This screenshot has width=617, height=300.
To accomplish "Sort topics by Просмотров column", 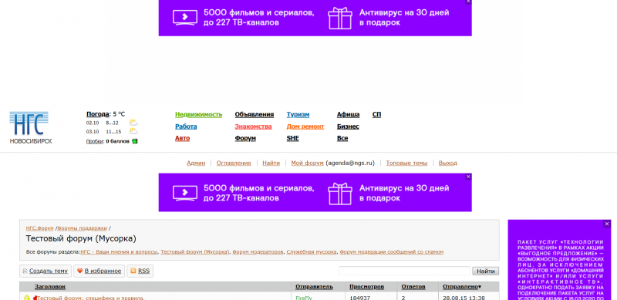I will (x=366, y=287).
